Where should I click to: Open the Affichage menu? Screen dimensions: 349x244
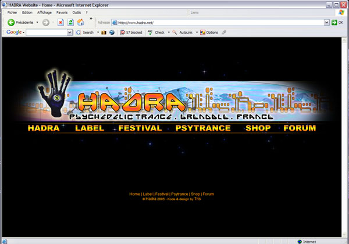(x=44, y=12)
